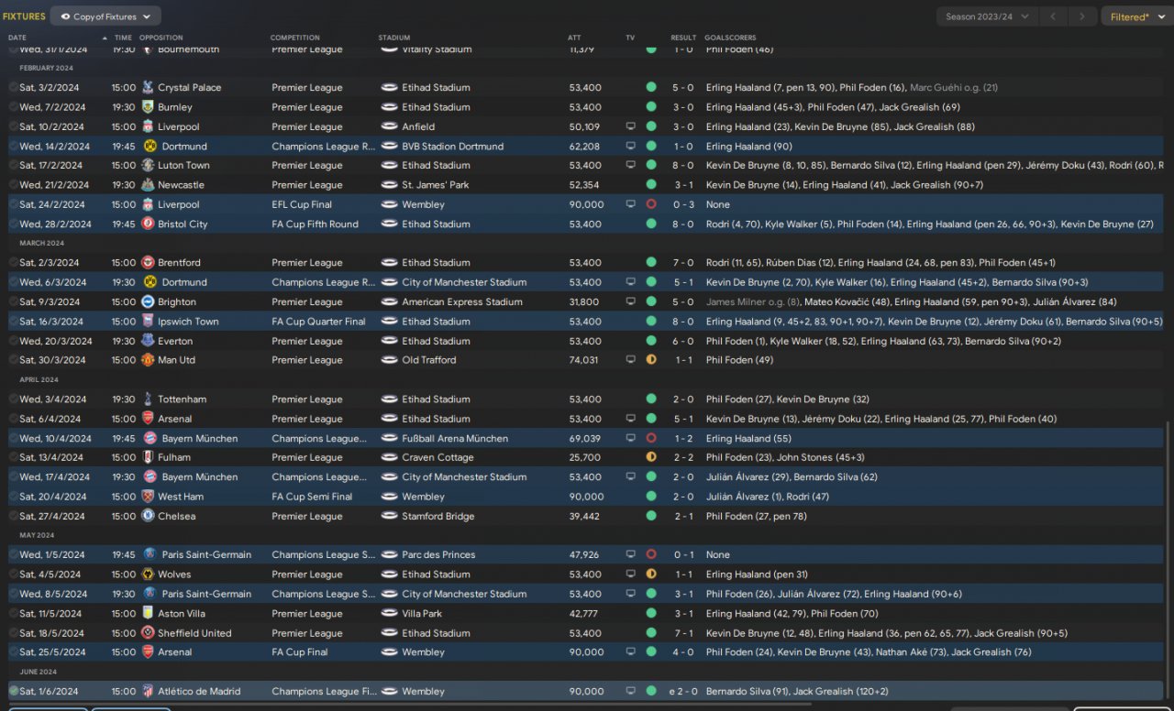
Task: Toggle the selected marker for Sat, 1/6/2024
Action: [13, 692]
